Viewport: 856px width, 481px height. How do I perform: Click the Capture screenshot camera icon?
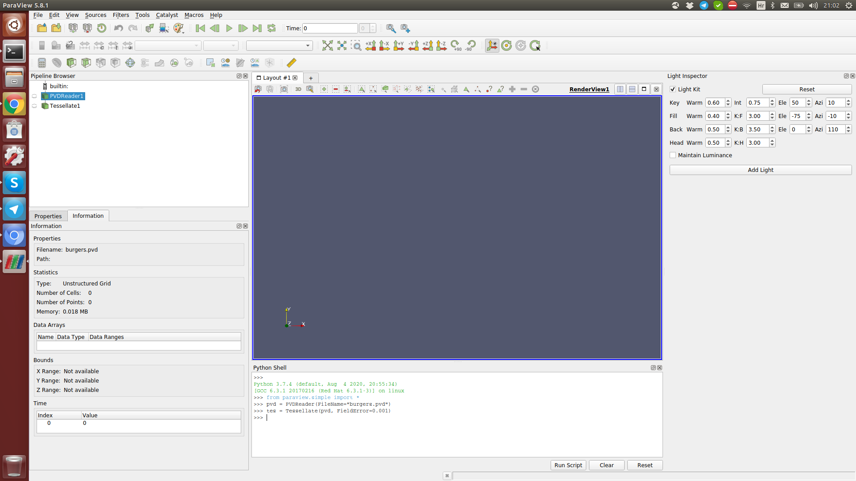(x=284, y=89)
